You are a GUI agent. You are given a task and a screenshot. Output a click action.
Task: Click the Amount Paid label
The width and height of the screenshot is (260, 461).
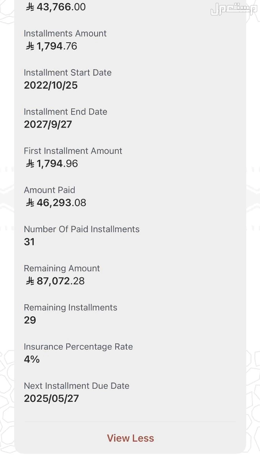[x=49, y=190]
